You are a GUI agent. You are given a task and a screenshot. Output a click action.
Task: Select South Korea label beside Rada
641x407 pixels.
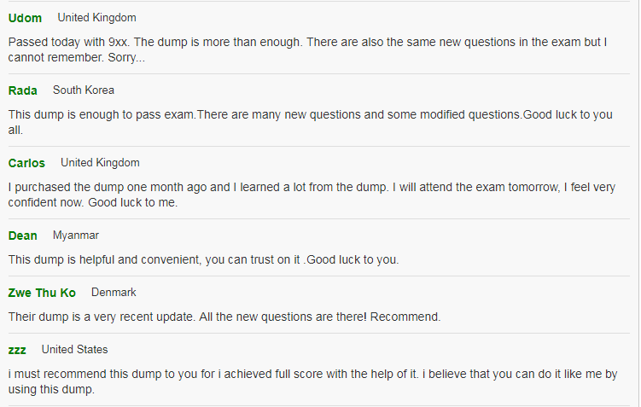tap(84, 90)
